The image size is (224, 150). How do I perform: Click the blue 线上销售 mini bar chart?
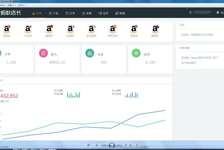(132, 95)
